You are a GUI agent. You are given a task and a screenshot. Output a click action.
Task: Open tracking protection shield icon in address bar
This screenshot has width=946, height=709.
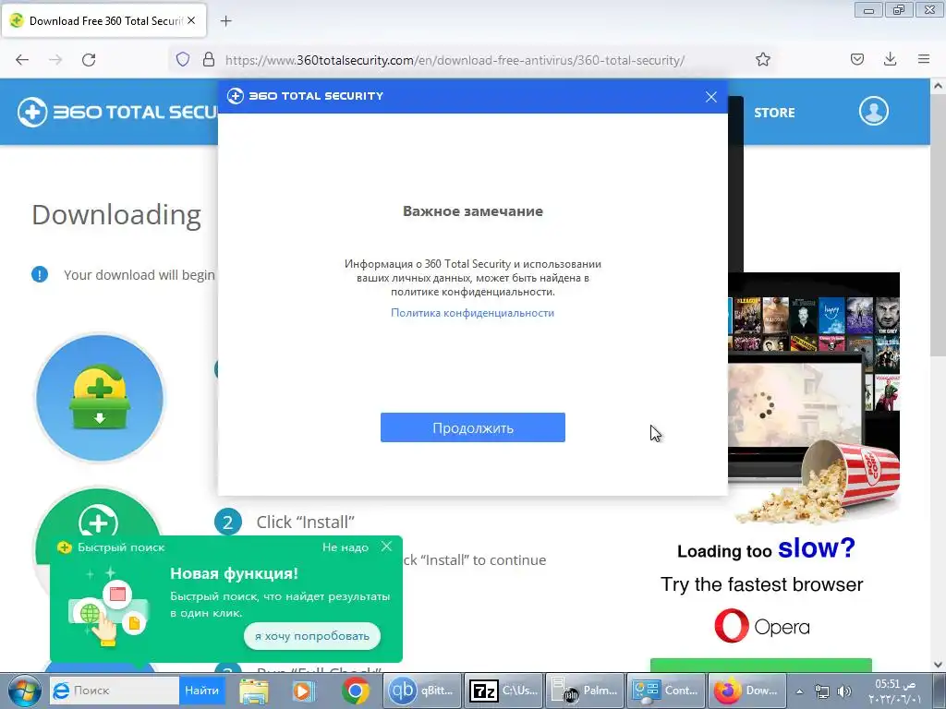pos(183,59)
